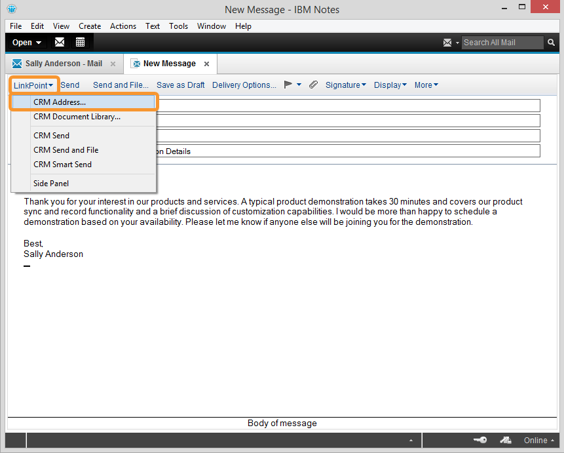Open the Help menu

pos(243,26)
